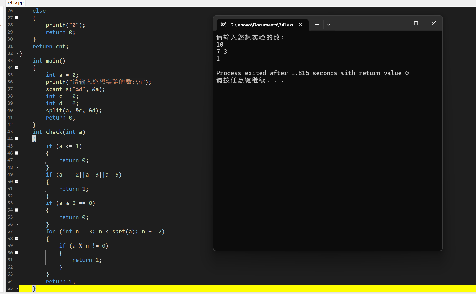Screen dimensions: 476x294
Task: Click line number 43 in the gutter
Action: [10, 132]
